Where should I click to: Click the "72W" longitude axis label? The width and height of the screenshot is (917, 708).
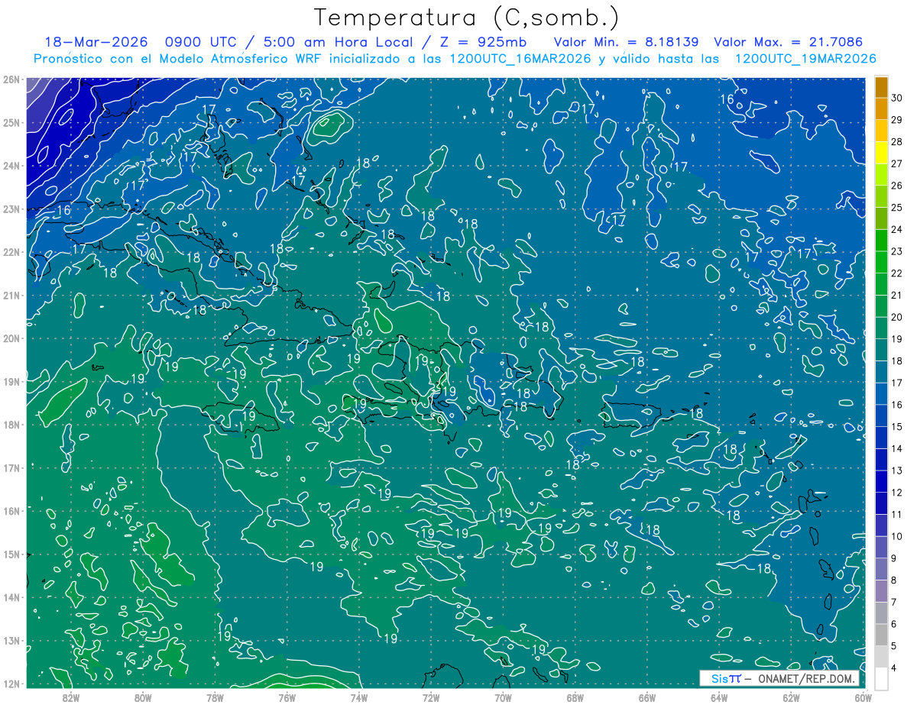coord(431,697)
